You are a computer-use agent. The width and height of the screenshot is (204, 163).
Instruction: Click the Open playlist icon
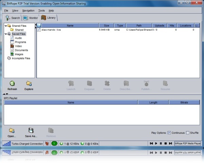tap(12, 130)
